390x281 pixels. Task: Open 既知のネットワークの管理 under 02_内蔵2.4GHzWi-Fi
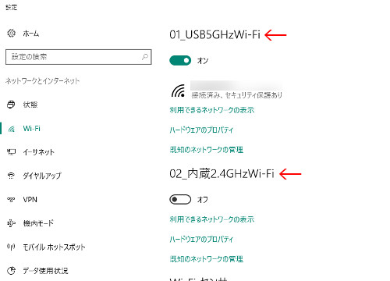coord(207,259)
